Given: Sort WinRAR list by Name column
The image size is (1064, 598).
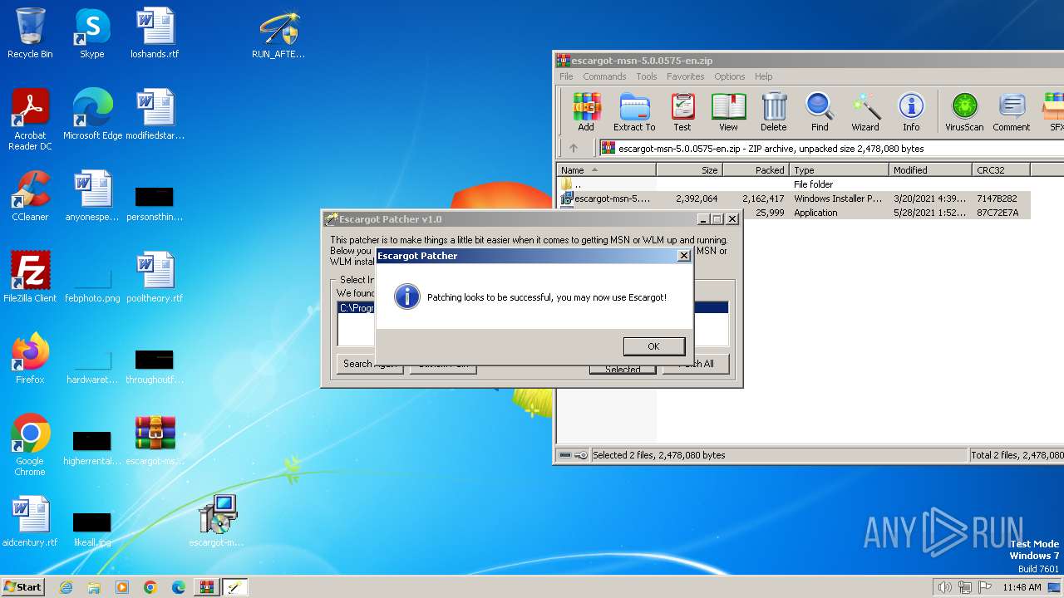Looking at the screenshot, I should pyautogui.click(x=606, y=169).
